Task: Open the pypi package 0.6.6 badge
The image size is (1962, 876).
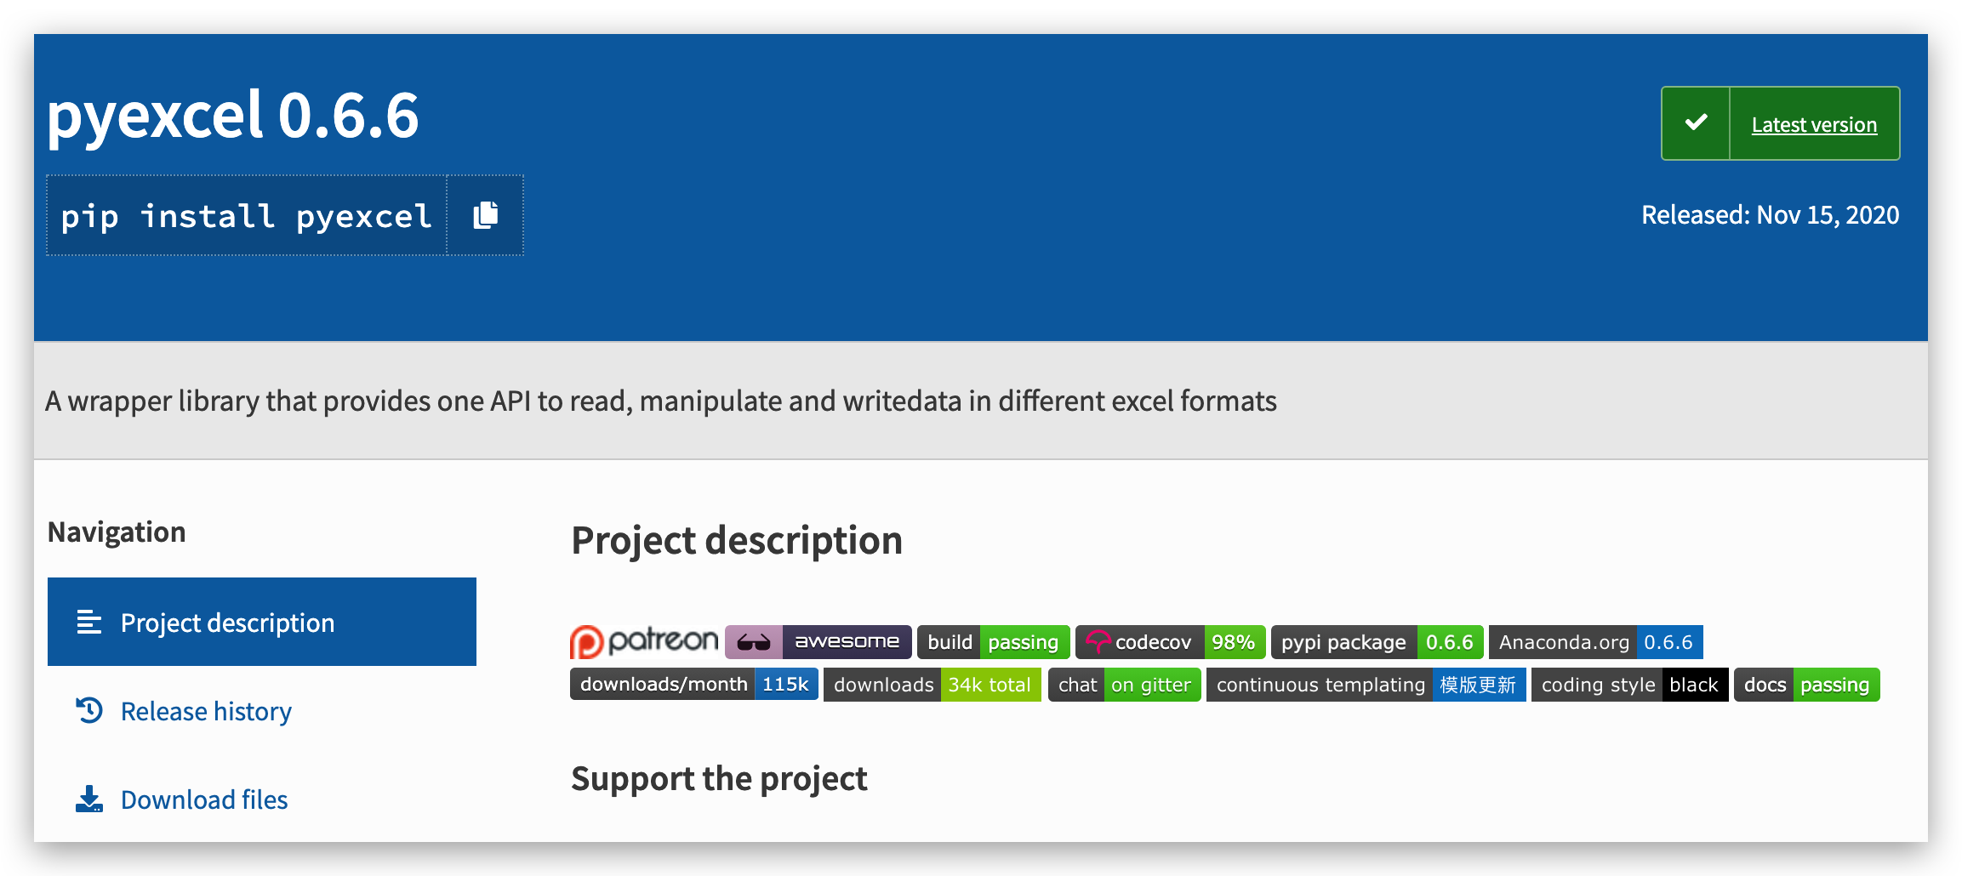Action: 1377,642
